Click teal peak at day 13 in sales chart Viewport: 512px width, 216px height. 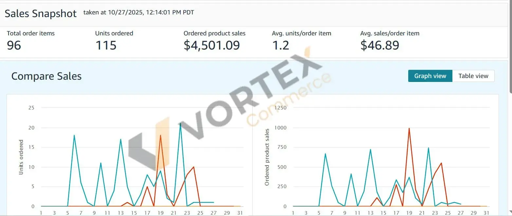click(x=370, y=149)
